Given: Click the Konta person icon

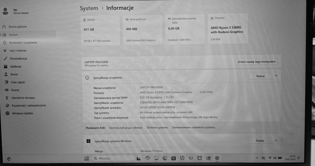Looking at the screenshot, I should [6, 74].
